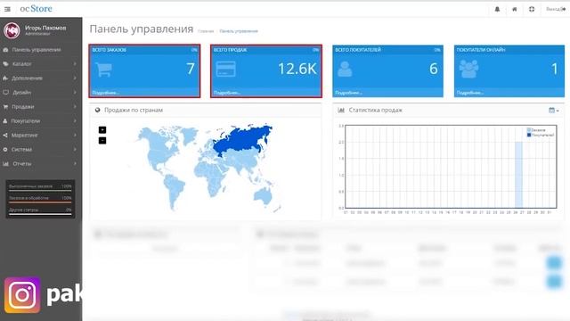This screenshot has width=570, height=321.
Task: Zoom in the map with plus button
Action: coord(102,130)
